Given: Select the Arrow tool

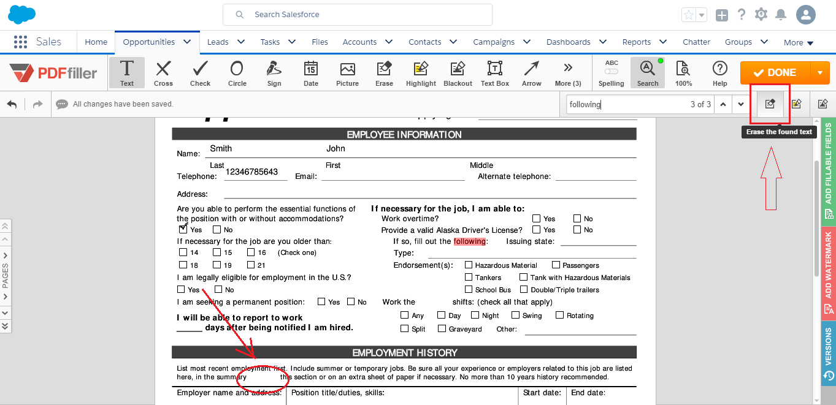Looking at the screenshot, I should pyautogui.click(x=532, y=72).
